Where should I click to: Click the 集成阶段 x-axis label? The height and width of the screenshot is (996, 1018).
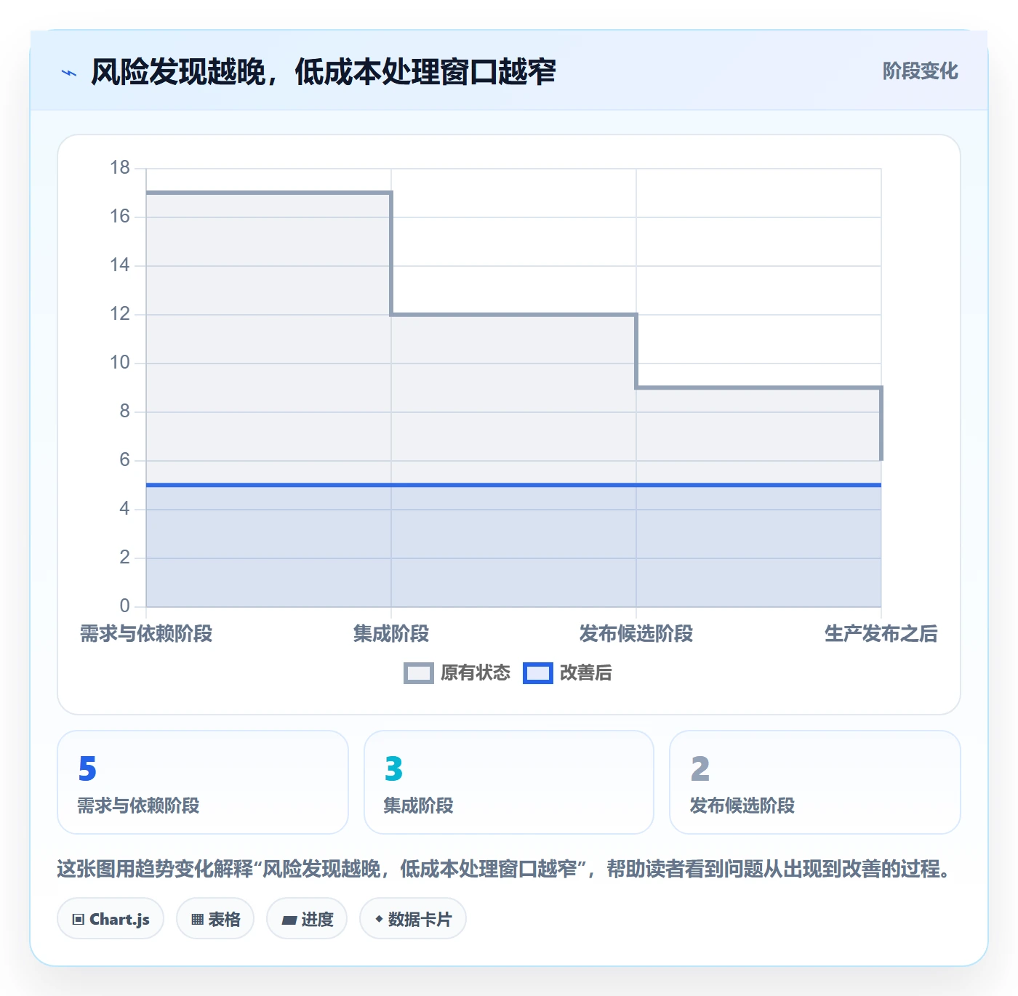(x=391, y=634)
